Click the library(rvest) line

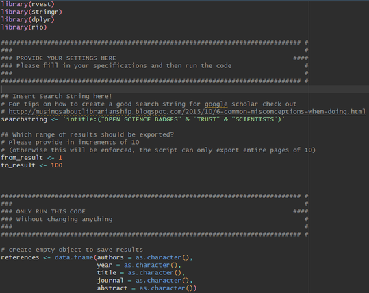tap(28, 4)
